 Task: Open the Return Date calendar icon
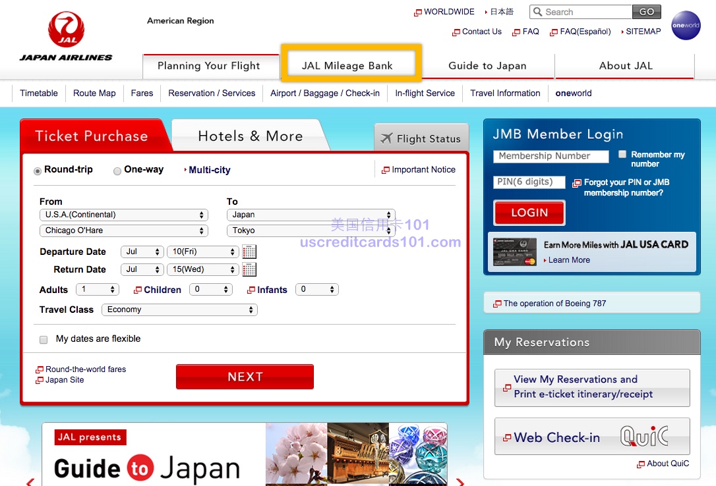(249, 269)
